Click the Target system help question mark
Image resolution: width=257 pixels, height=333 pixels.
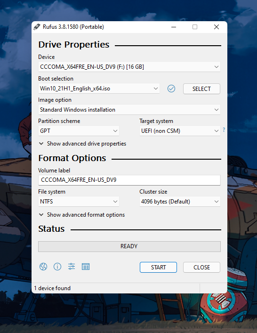(x=224, y=130)
